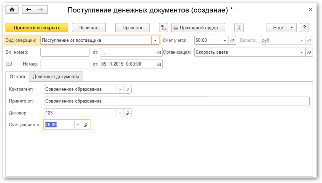The image size is (322, 183).
Task: Expand the Счет учета dropdown
Action: (225, 40)
